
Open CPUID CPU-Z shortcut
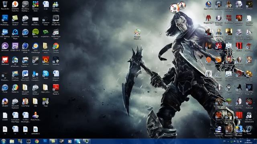[15, 47]
